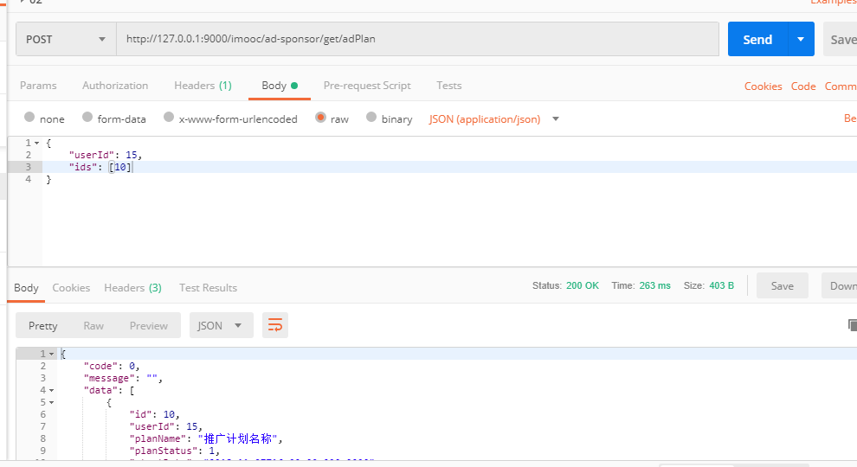Select x-www-form-urlencoded body type
Screen dimensions: 857x467
[x=230, y=118]
